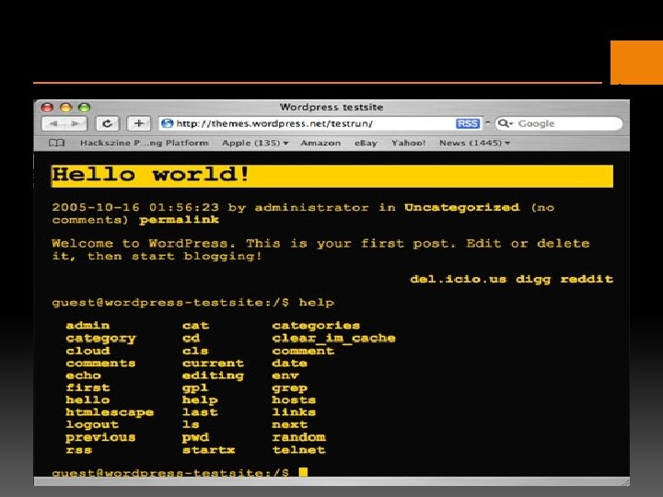This screenshot has width=663, height=497.
Task: Select the grep command
Action: (290, 388)
